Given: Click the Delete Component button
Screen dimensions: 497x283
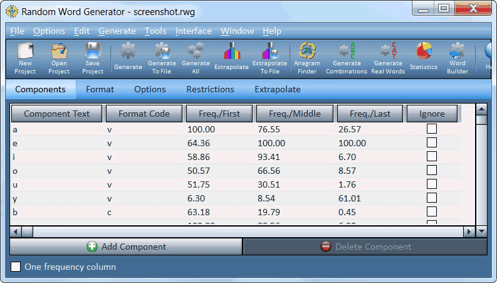Looking at the screenshot, I should [x=365, y=247].
